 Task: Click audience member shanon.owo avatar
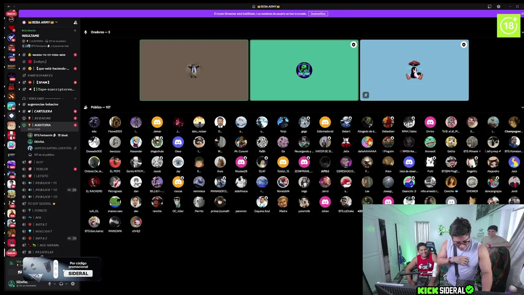[x=115, y=202]
